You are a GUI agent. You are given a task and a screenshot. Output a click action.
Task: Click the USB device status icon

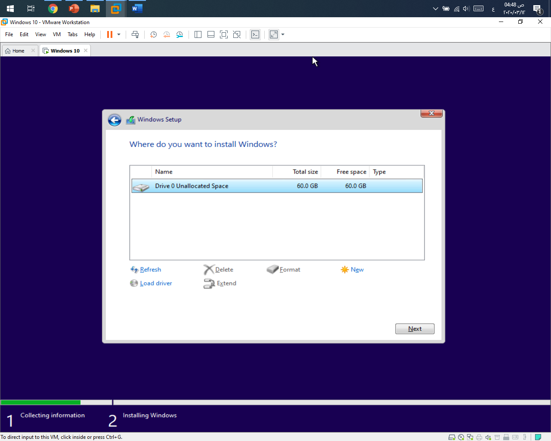pos(506,437)
